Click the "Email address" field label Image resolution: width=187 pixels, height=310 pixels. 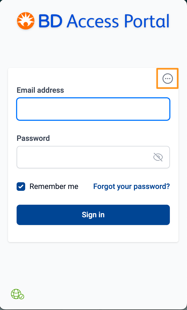coord(40,90)
